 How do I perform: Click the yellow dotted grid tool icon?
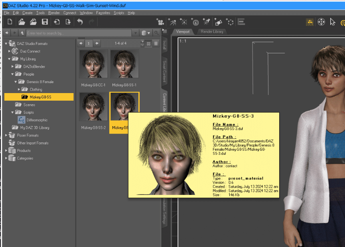click(x=310, y=22)
